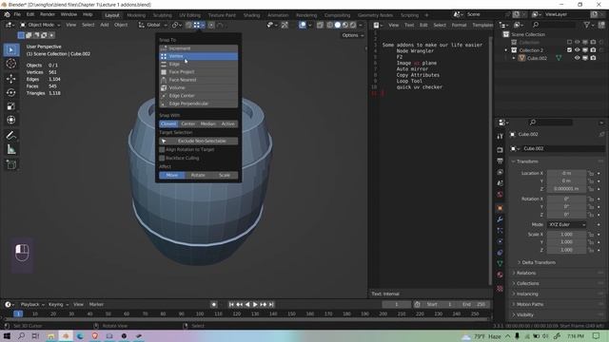Open rotation Mode XYZ Euler dropdown
The width and height of the screenshot is (609, 342).
tap(567, 224)
